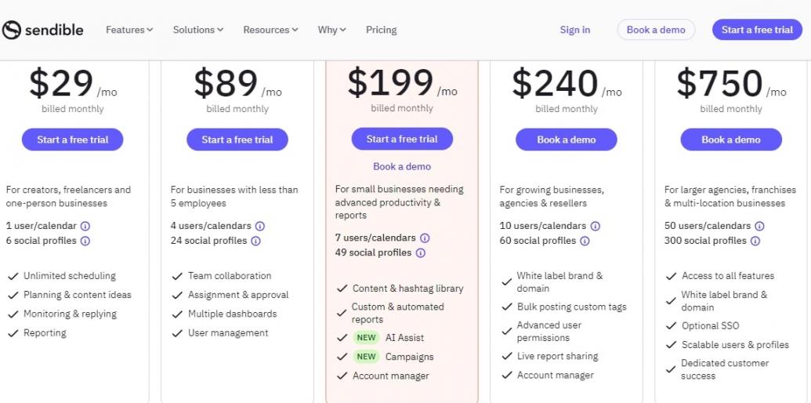Book a demo for the $750 plan
Viewport: 811px width, 403px height.
731,140
